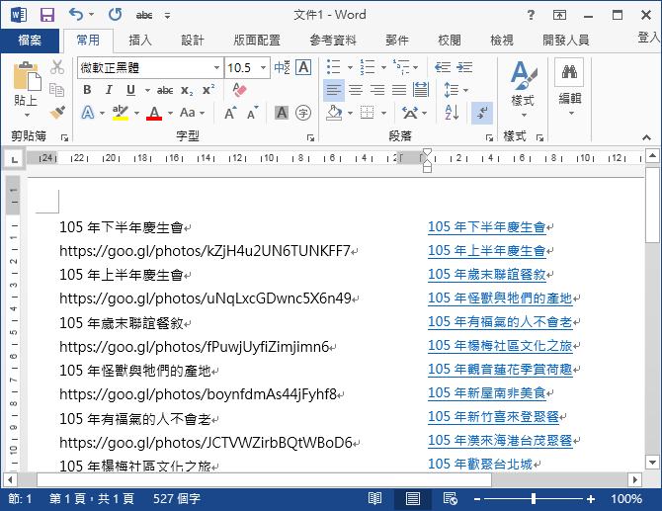Switch to the 插入 tab
This screenshot has height=511, width=662.
click(140, 41)
